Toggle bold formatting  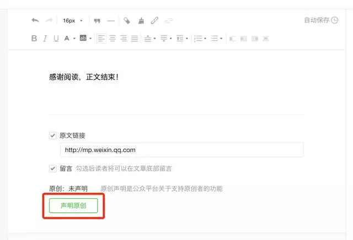34,39
